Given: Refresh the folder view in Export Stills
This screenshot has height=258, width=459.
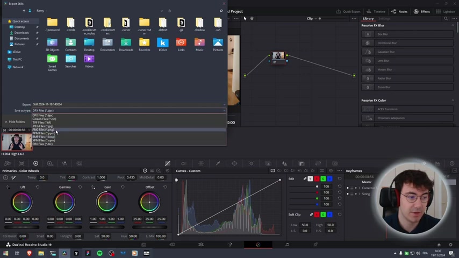Looking at the screenshot, I should pos(169,11).
